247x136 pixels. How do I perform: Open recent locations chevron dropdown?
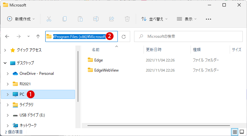click(x=28, y=36)
